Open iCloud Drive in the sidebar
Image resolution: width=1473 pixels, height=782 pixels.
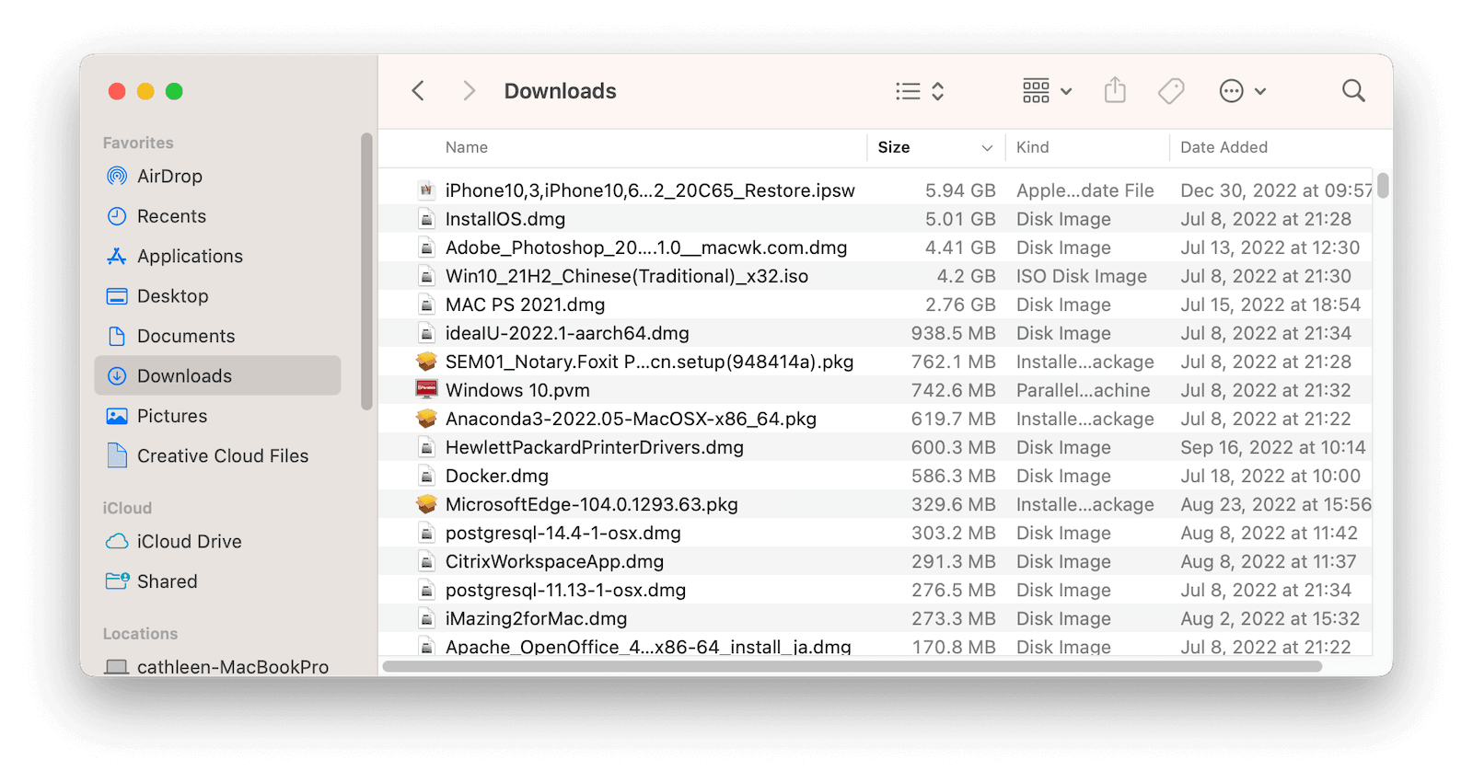pos(217,541)
